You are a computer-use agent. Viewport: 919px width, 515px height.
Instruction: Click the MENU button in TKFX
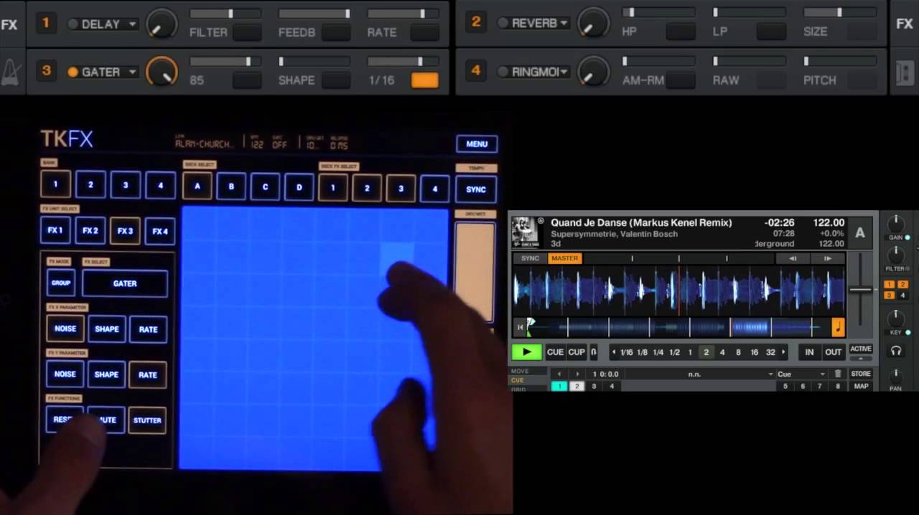[x=477, y=143]
